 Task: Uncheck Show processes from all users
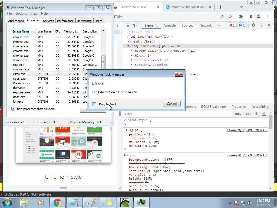pyautogui.click(x=13, y=109)
